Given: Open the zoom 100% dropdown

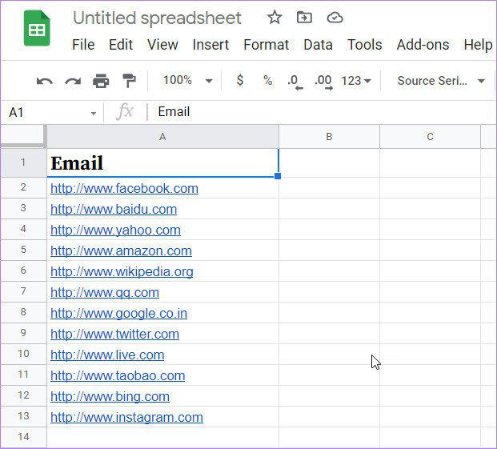Looking at the screenshot, I should tap(187, 80).
